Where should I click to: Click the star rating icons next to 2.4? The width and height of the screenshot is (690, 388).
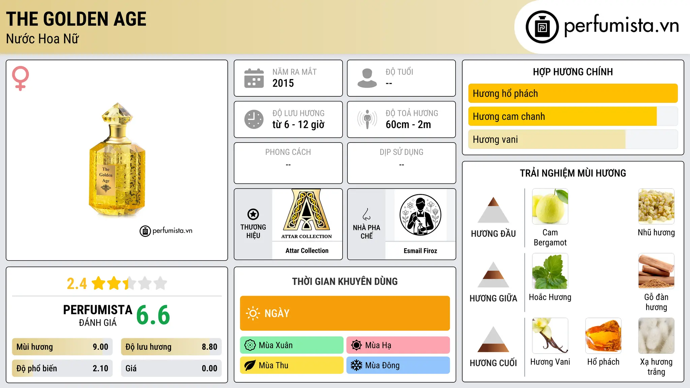coord(129,283)
